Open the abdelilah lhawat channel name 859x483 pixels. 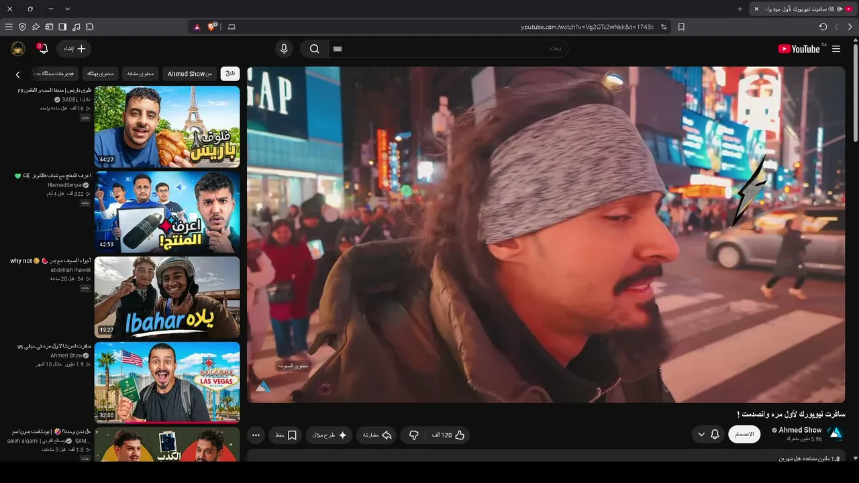[70, 270]
